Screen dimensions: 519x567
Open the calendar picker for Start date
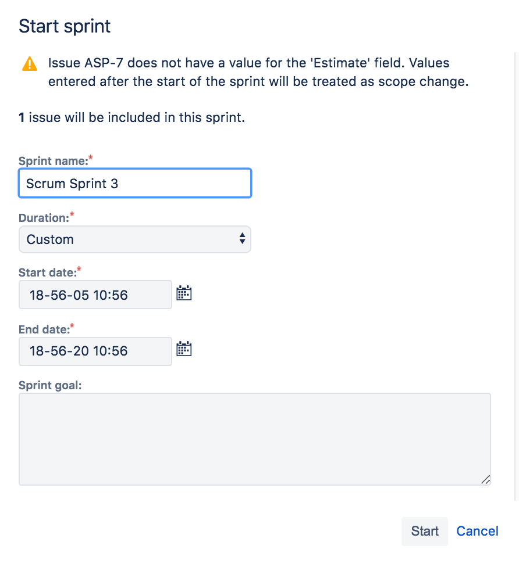pyautogui.click(x=184, y=293)
